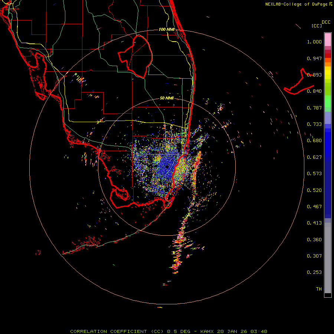The height and width of the screenshot is (334, 334).
Task: Pick the dark red color bar segment
Action: (328, 55)
